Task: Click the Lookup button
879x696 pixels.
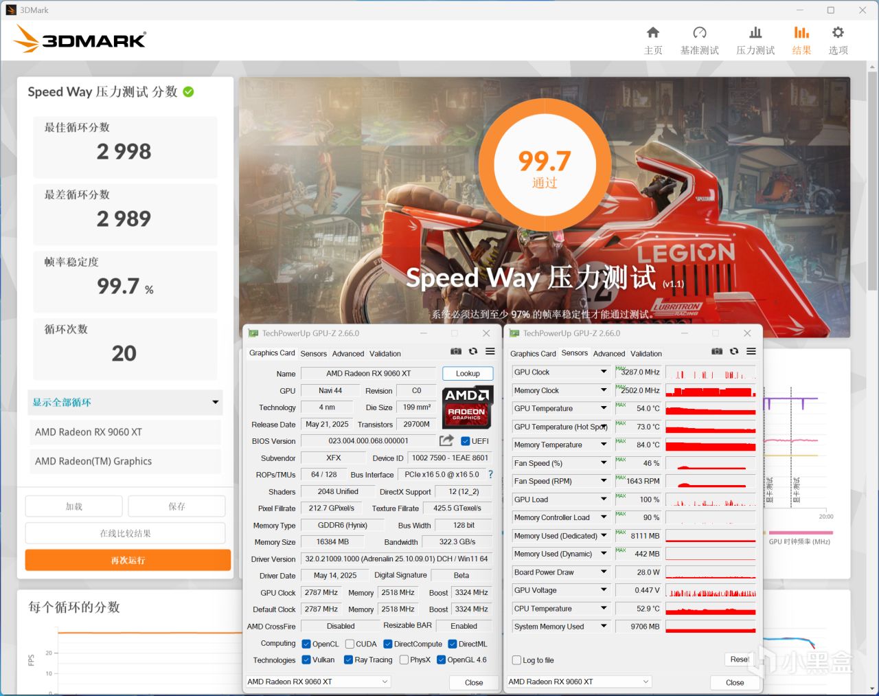Action: coord(468,374)
